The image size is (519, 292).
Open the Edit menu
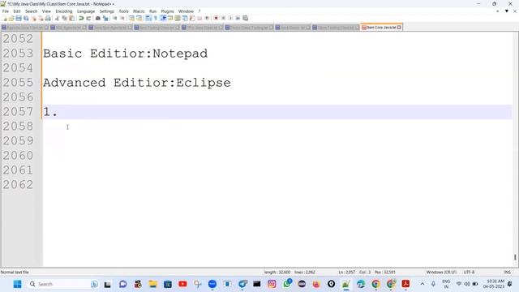tap(17, 11)
